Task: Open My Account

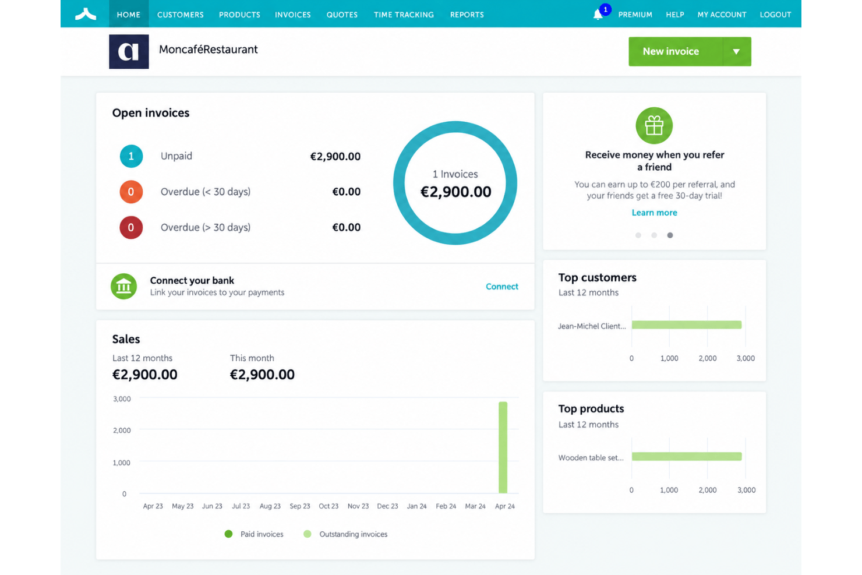Action: click(722, 15)
